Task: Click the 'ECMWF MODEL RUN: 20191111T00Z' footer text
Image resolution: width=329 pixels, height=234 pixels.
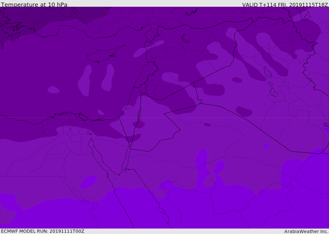Action: (x=43, y=231)
